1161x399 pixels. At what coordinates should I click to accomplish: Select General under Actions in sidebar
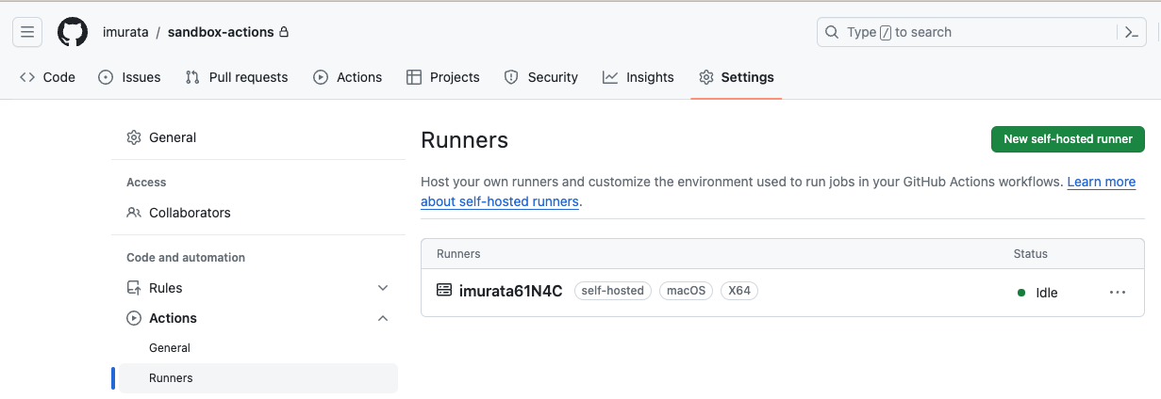click(x=170, y=348)
